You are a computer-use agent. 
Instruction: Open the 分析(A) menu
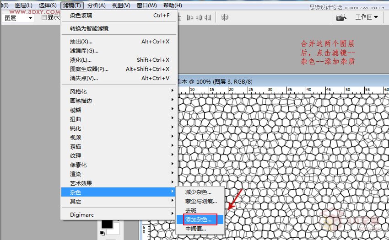pos(96,5)
